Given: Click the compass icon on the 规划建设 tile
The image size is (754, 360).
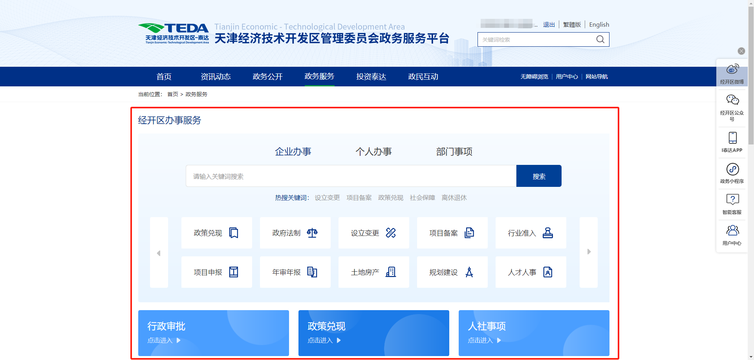Looking at the screenshot, I should point(469,272).
